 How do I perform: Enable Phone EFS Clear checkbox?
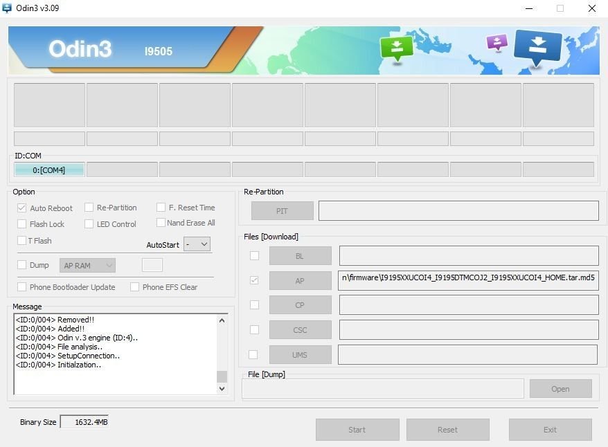tap(134, 286)
